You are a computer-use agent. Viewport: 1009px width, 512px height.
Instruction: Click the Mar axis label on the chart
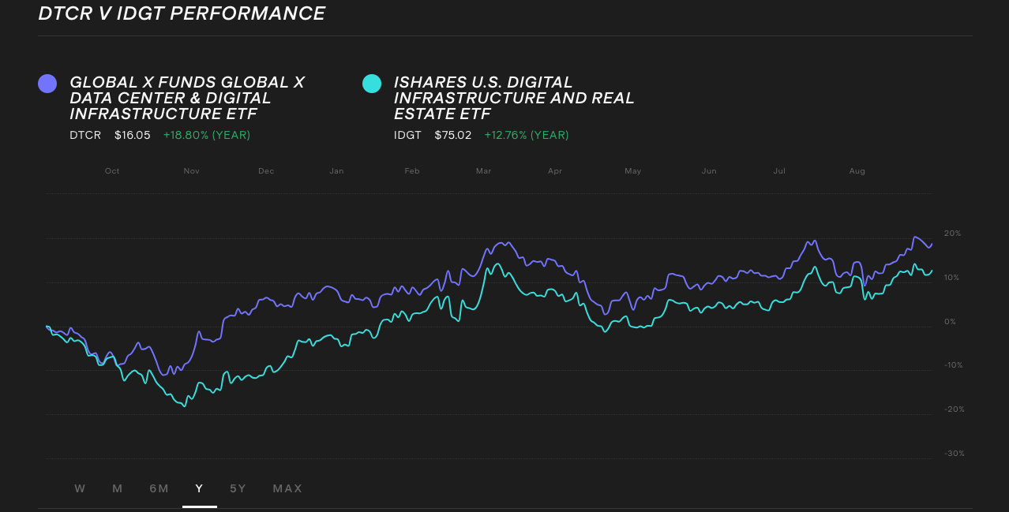pyautogui.click(x=483, y=170)
